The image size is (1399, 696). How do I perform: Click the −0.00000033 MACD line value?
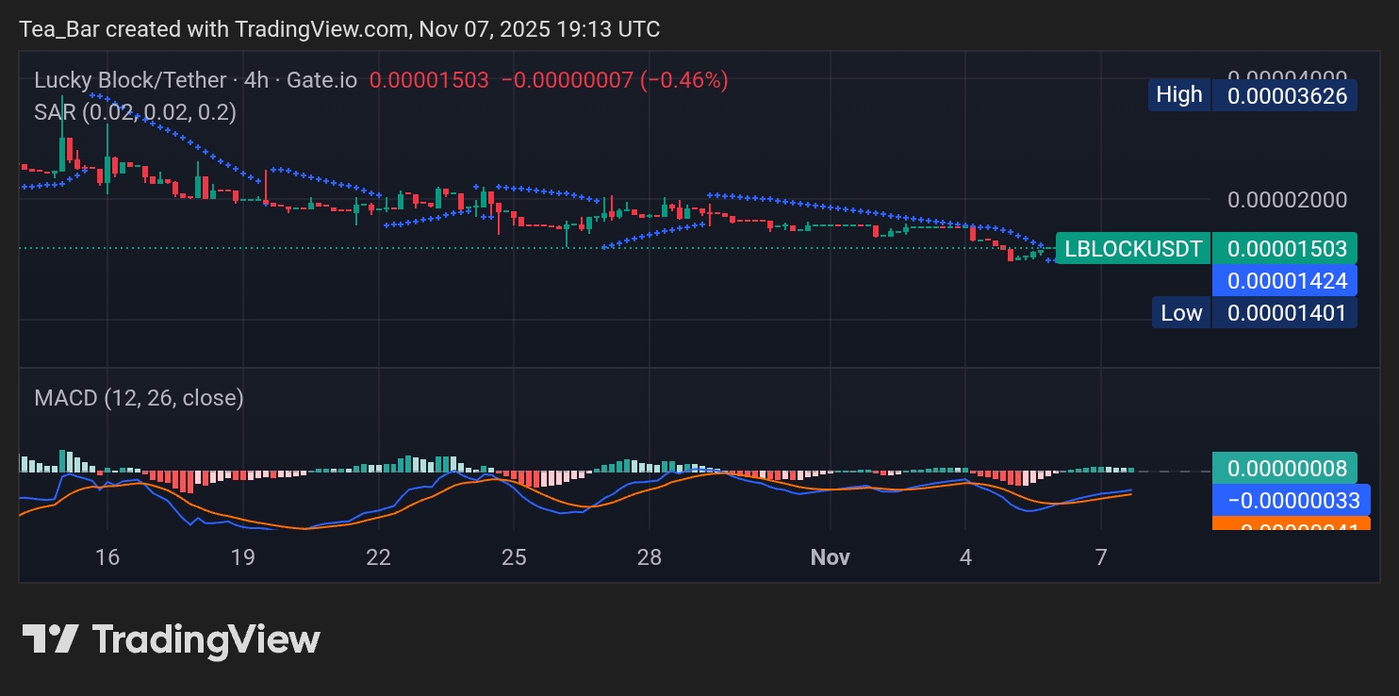click(x=1291, y=501)
